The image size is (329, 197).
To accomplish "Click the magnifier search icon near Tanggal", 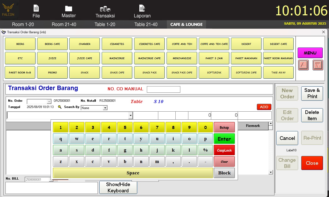I will pyautogui.click(x=60, y=107).
